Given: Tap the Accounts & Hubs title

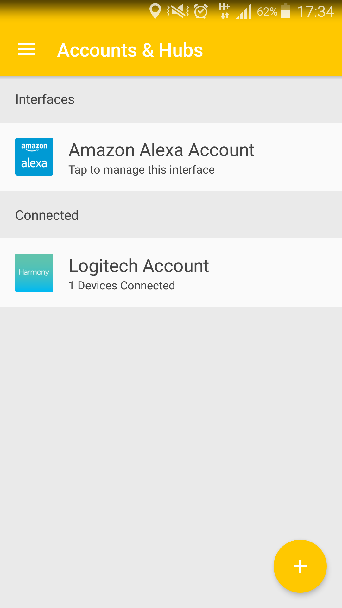Looking at the screenshot, I should [x=130, y=50].
